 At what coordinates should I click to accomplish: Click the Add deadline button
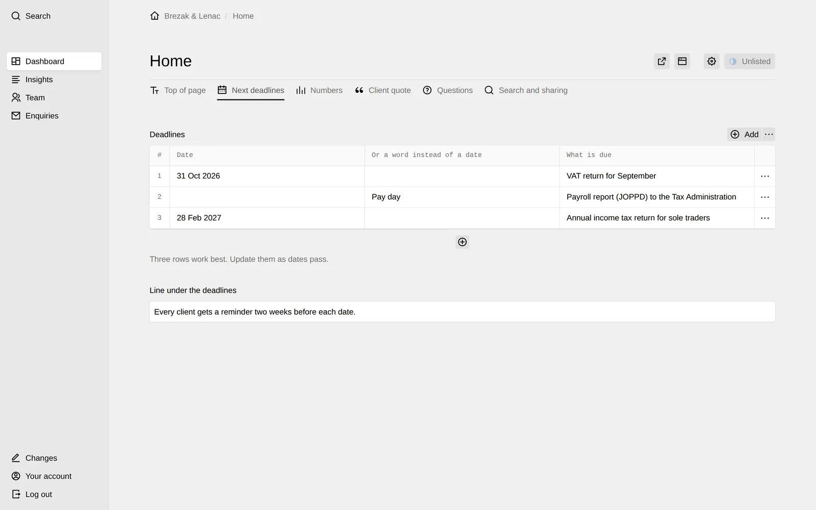745,135
